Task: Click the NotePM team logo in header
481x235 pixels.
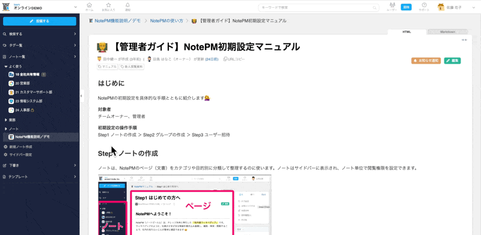Action: click(x=6, y=7)
